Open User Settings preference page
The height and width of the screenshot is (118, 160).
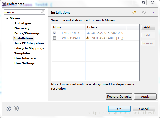pos(25,63)
